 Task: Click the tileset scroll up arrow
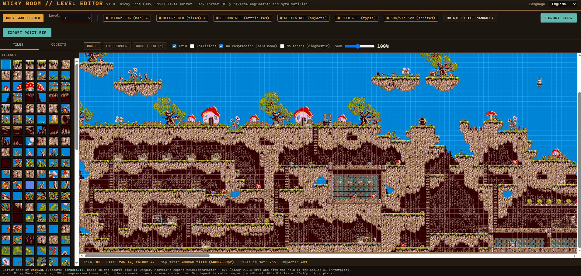pos(77,61)
